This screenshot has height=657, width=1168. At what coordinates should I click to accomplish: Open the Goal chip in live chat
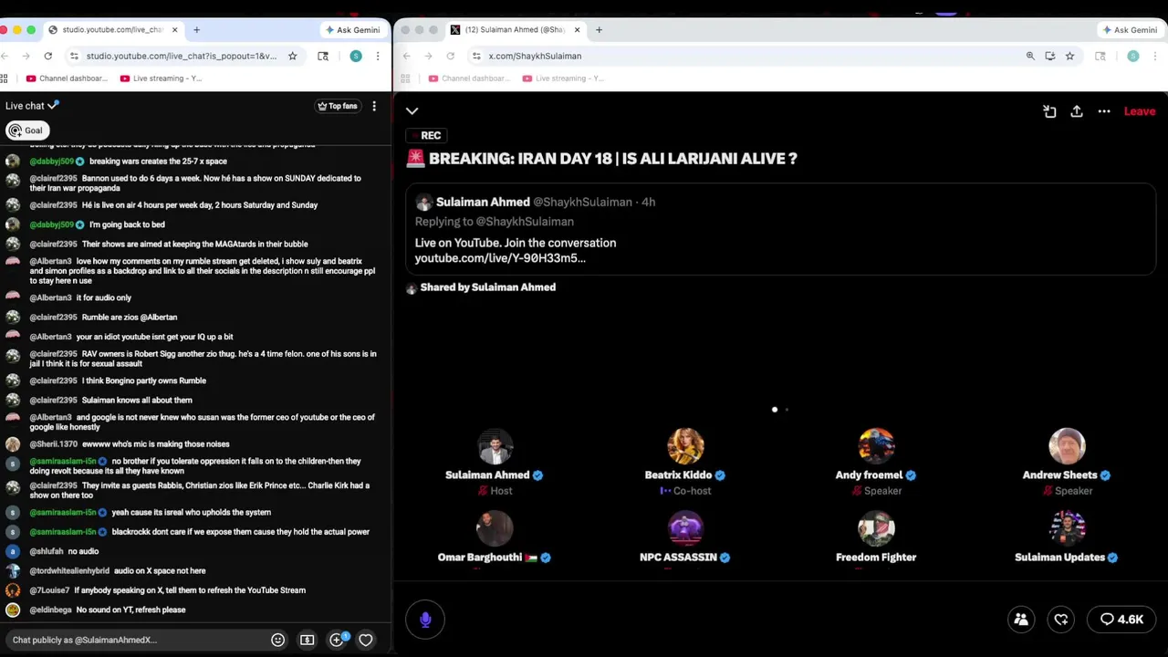tap(26, 130)
